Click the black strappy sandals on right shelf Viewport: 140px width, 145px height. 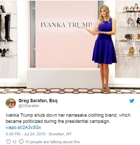pos(128,37)
